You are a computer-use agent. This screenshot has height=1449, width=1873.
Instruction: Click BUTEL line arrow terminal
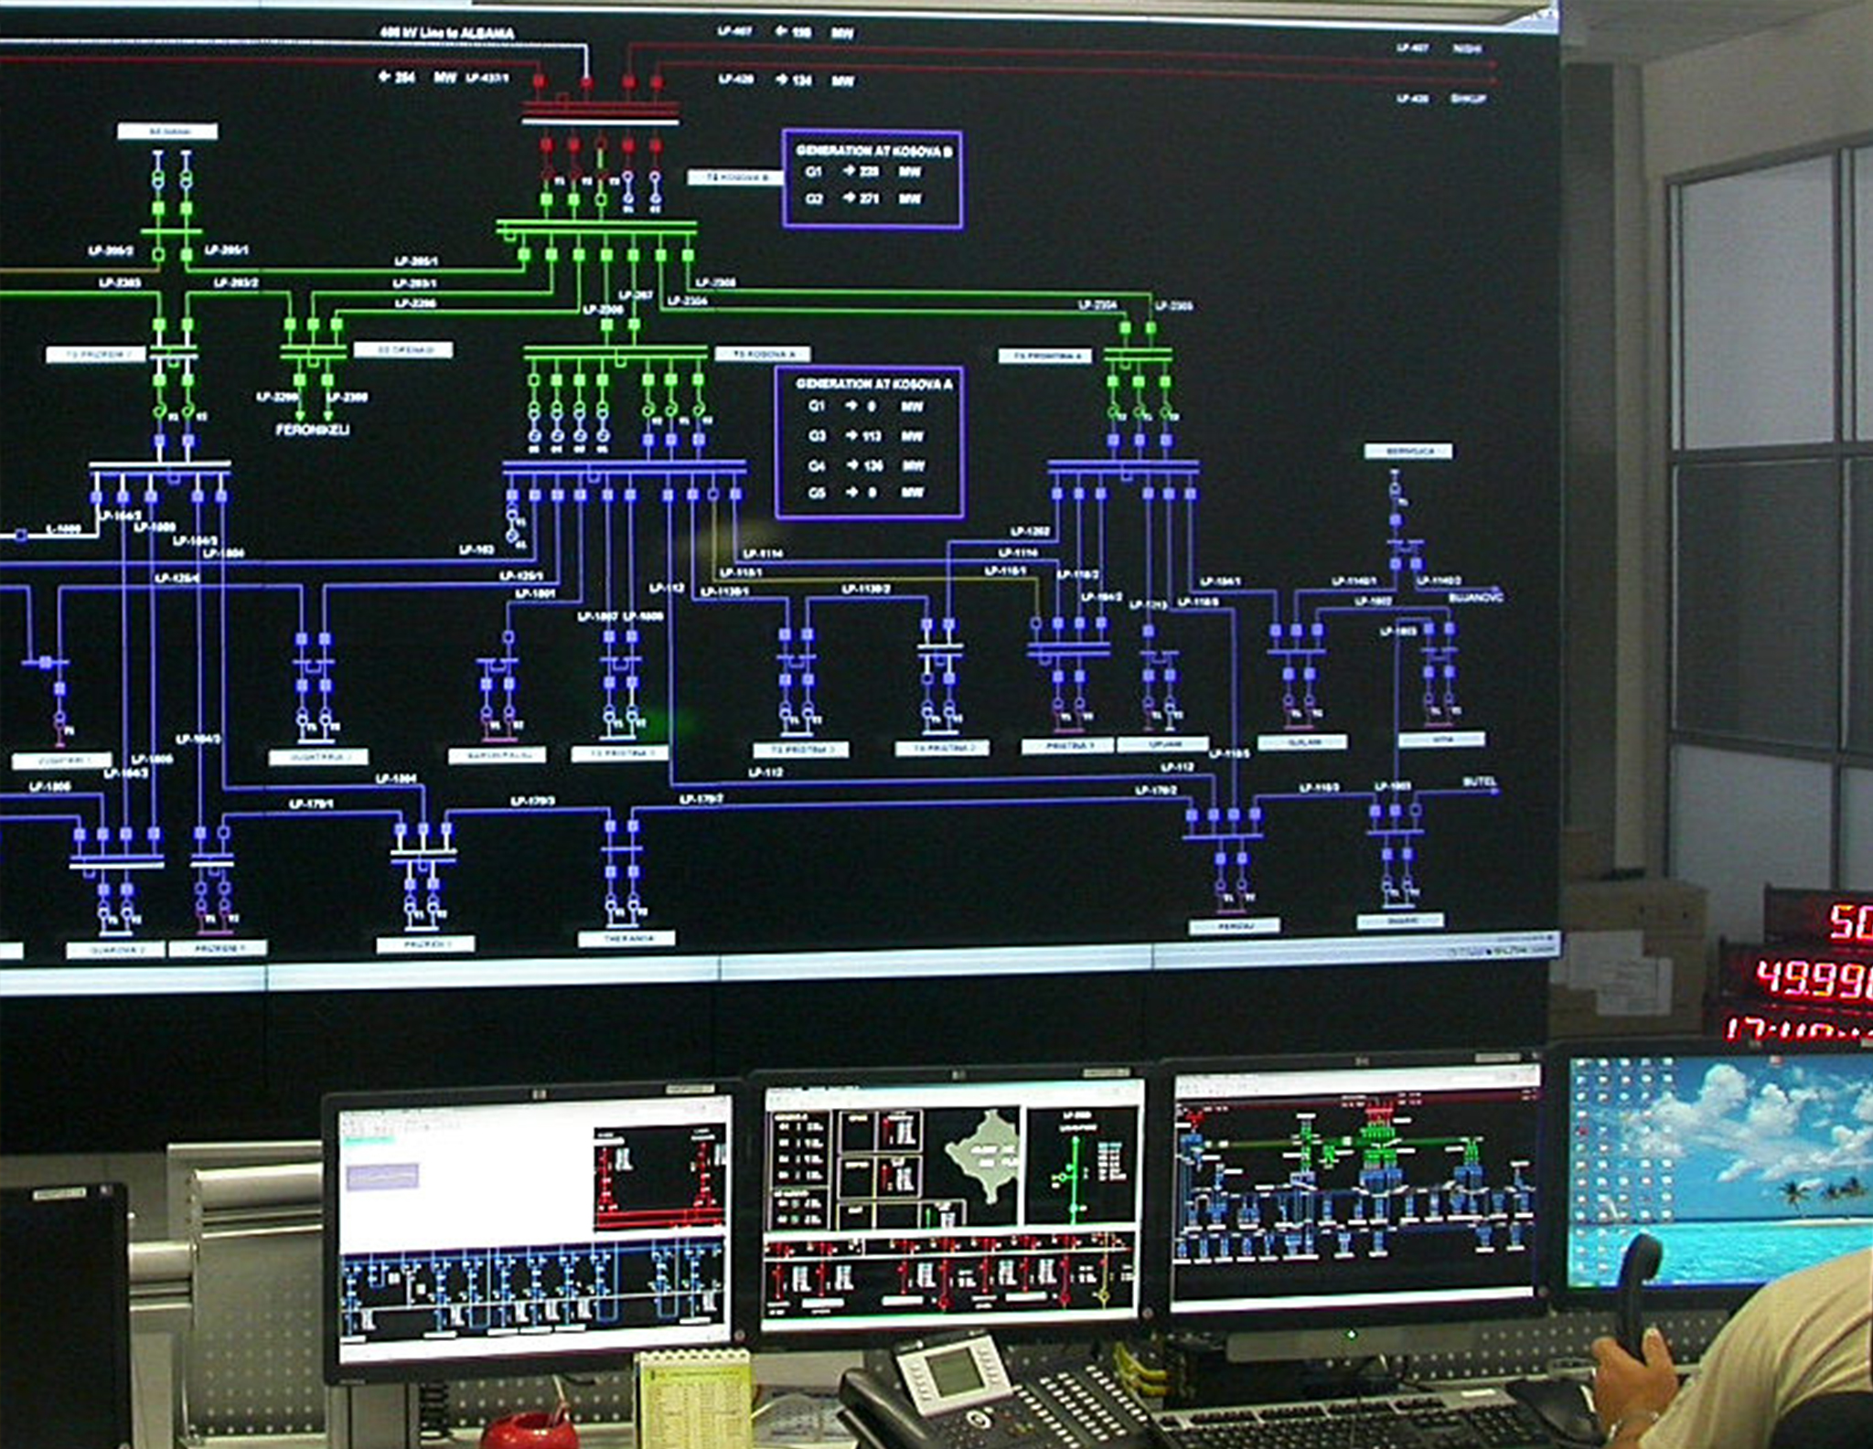(1497, 792)
